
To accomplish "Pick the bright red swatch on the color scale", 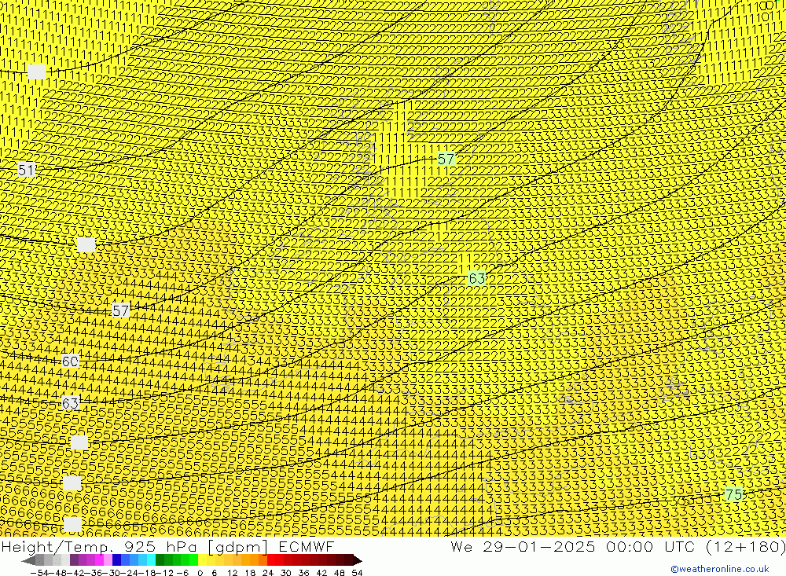I will 271,560.
